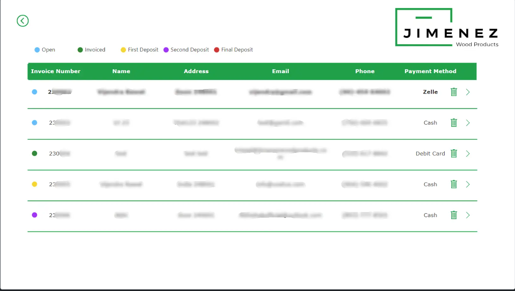This screenshot has width=515, height=291.
Task: Click the Address column header
Action: coord(196,71)
